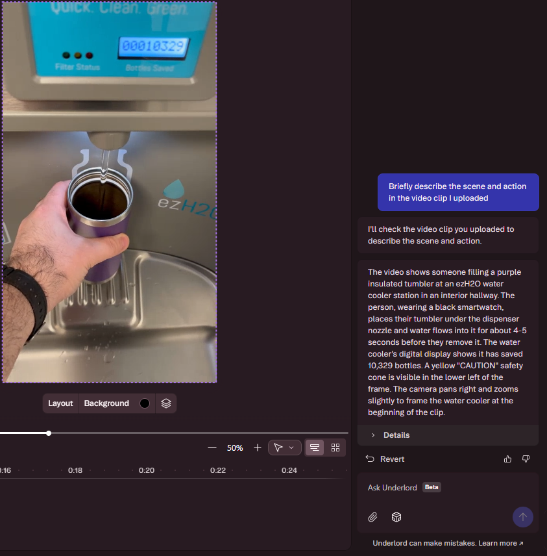Viewport: 547px width, 556px height.
Task: Give thumbs down to the response
Action: [x=526, y=459]
